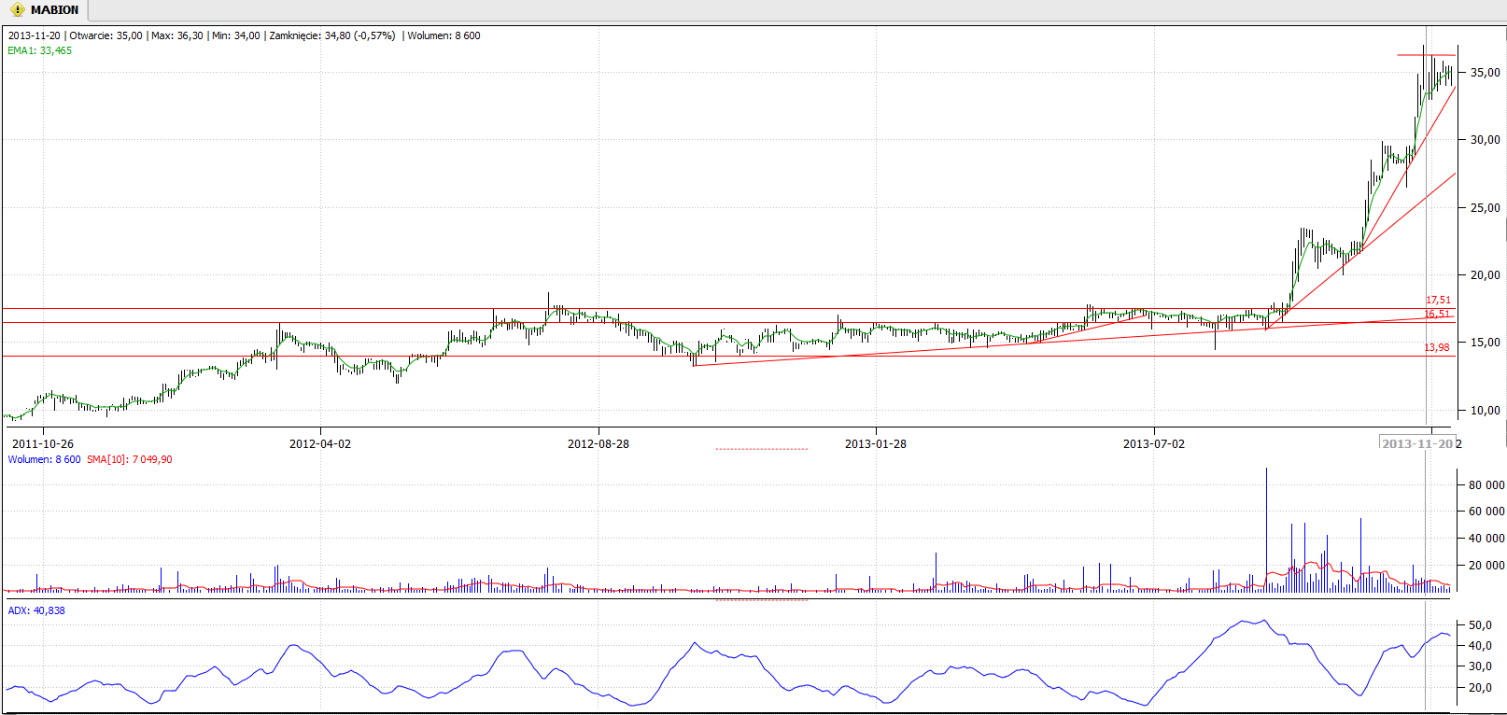Click the 2012-08-28 date axis label
The height and width of the screenshot is (715, 1507).
click(599, 443)
